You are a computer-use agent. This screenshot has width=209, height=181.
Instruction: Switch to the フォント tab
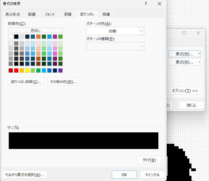tap(50, 14)
